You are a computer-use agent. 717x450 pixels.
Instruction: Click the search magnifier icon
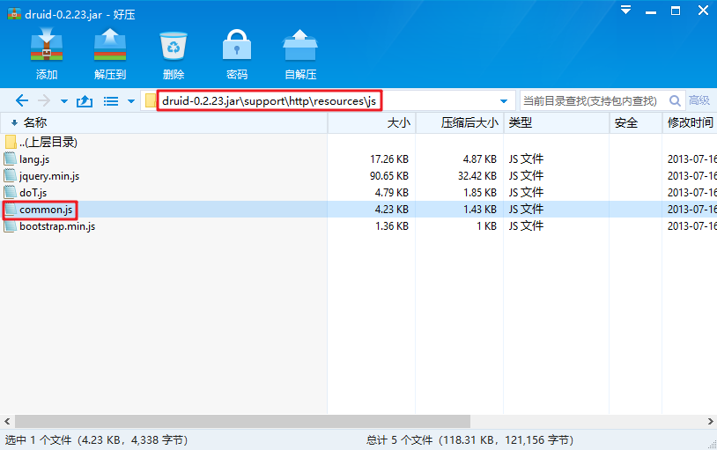675,100
